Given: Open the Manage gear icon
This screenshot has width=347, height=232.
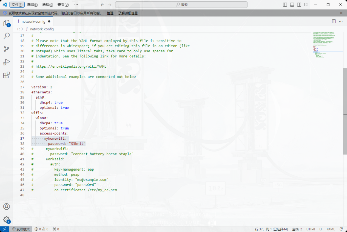Looking at the screenshot, I should [x=6, y=219].
